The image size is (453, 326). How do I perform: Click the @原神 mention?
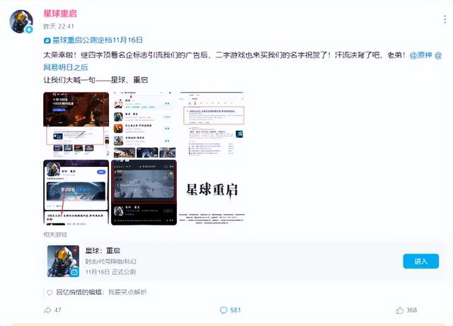421,55
